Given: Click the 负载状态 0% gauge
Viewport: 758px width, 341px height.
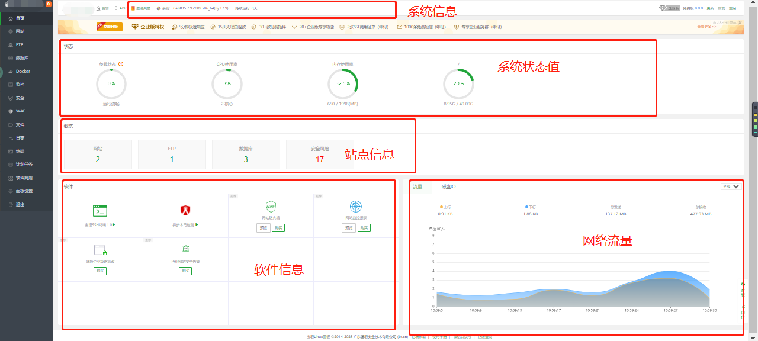Looking at the screenshot, I should point(111,84).
